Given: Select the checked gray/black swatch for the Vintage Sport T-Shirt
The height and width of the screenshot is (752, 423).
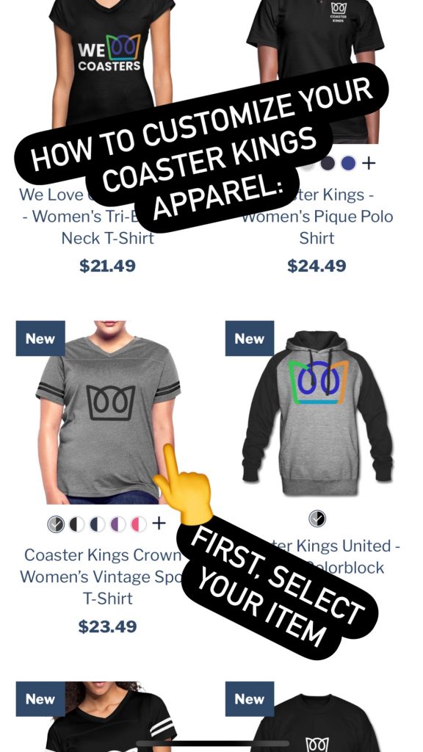Looking at the screenshot, I should [56, 524].
